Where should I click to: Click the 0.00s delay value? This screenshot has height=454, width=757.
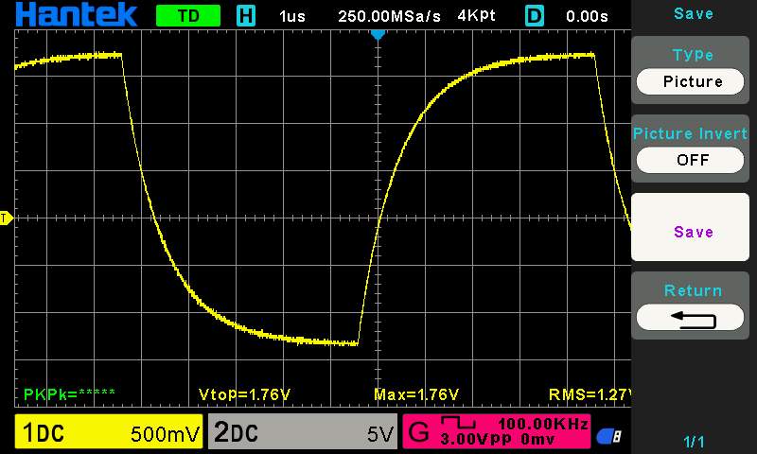[587, 17]
